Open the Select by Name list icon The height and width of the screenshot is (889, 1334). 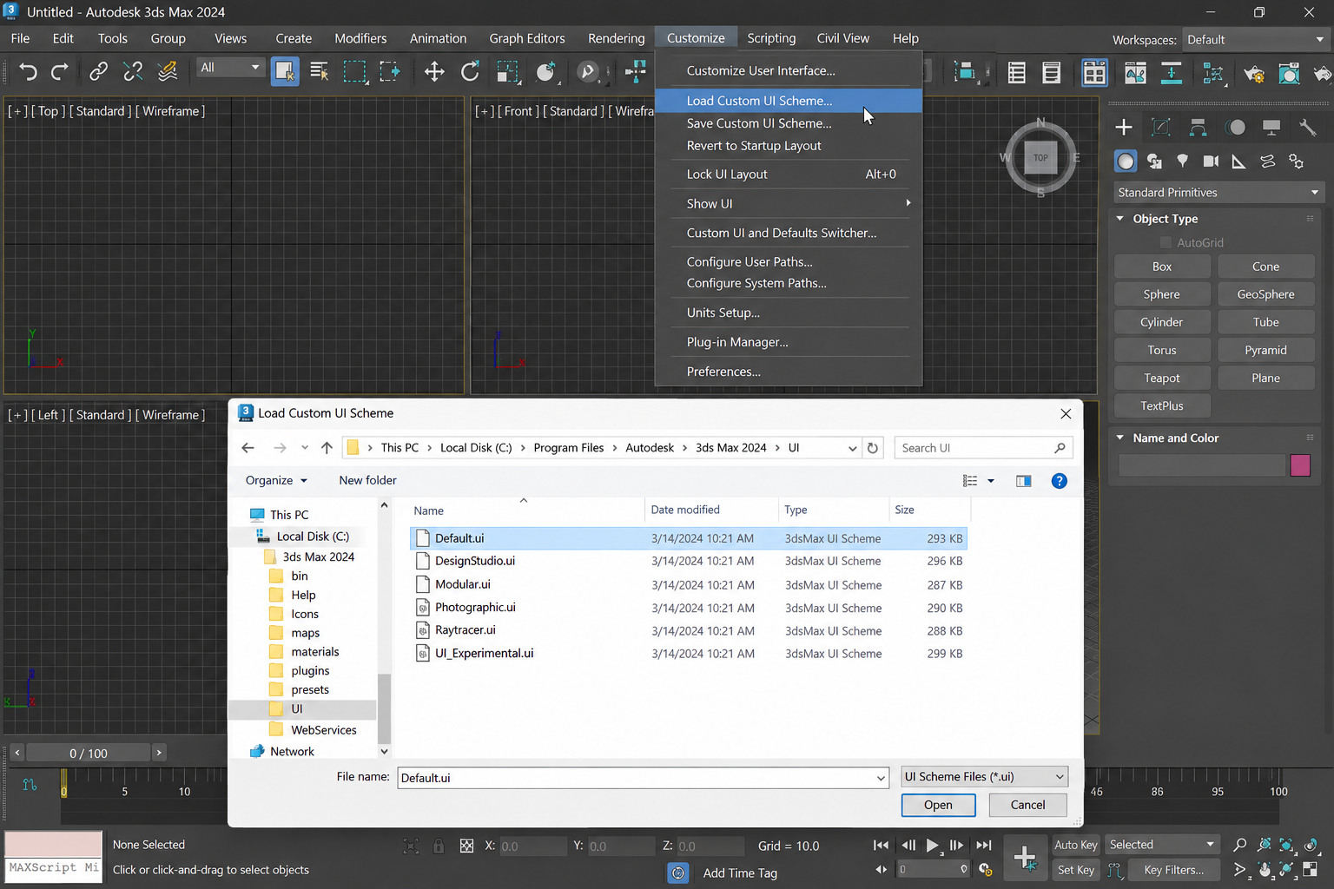[x=320, y=72]
